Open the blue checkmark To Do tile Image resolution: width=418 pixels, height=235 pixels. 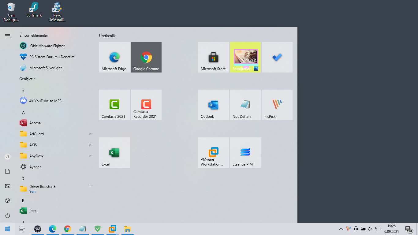277,57
